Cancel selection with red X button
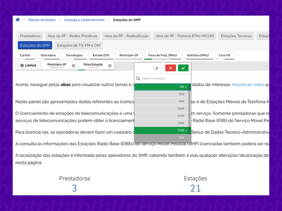 (x=170, y=68)
